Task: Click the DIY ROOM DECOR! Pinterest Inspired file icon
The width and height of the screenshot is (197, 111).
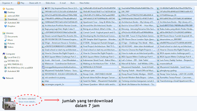Action: coord(43,39)
